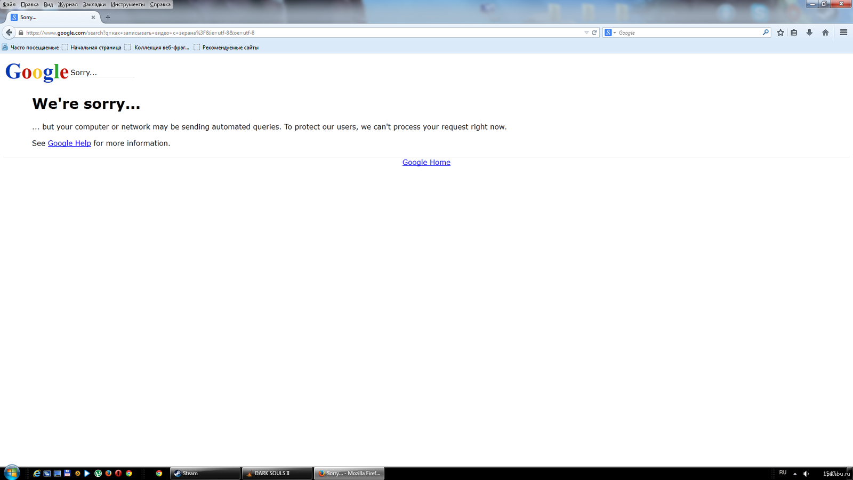
Task: Minimize the Firefox window
Action: click(812, 4)
